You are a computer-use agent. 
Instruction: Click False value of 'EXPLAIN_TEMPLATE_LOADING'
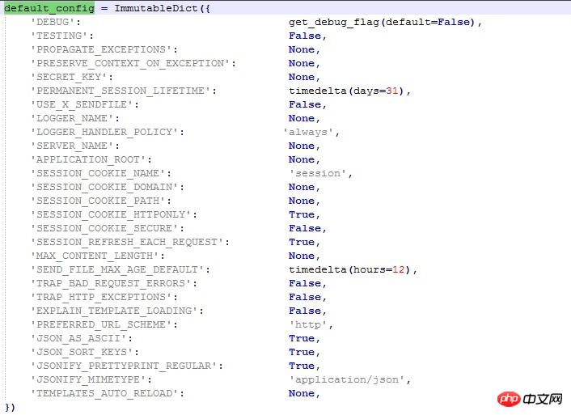pyautogui.click(x=305, y=311)
